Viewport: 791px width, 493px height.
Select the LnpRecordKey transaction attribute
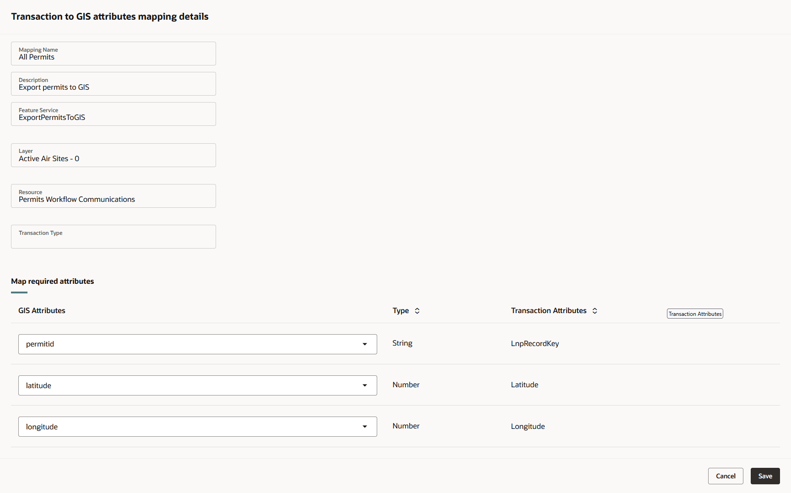tap(535, 344)
